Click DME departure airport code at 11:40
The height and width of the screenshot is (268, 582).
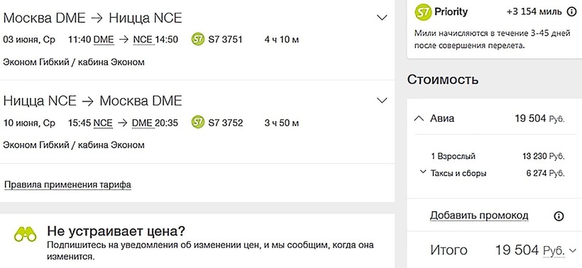(104, 40)
